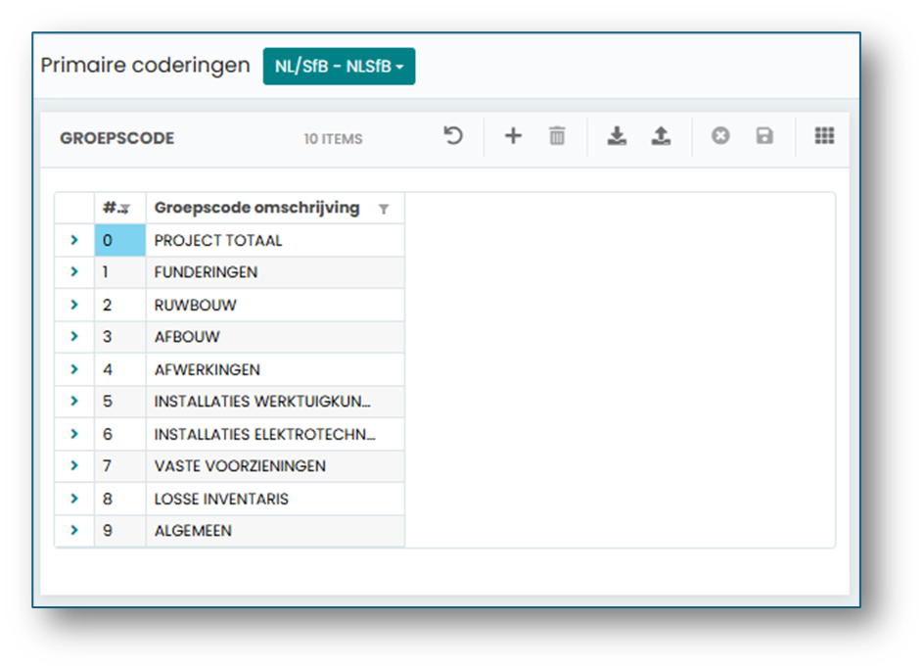Viewport: 924px width, 671px height.
Task: Click the GROEPSCODE panel title
Action: point(117,138)
